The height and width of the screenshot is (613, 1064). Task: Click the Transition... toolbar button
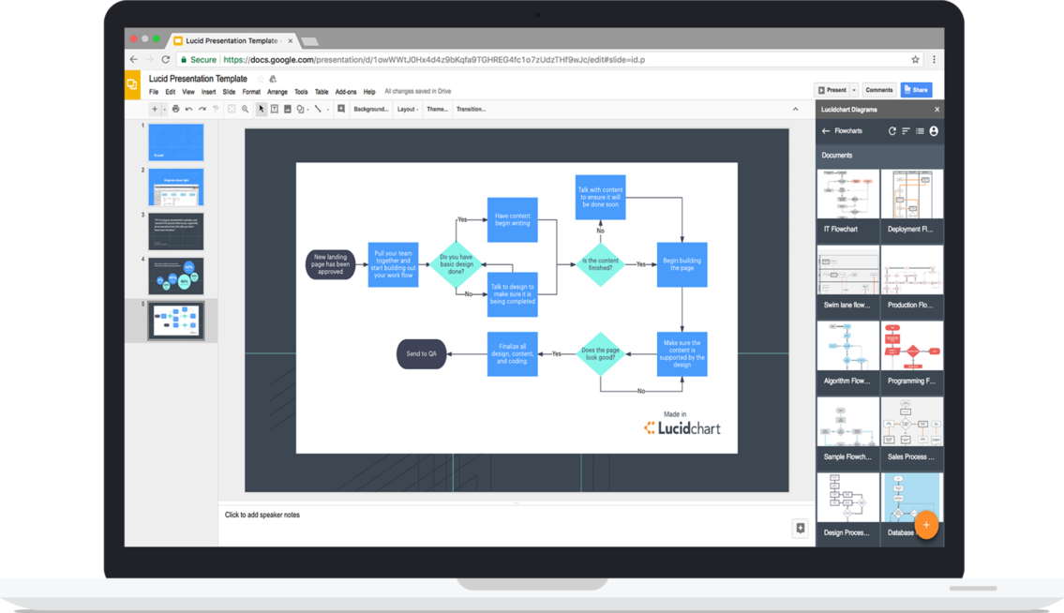[x=471, y=109]
